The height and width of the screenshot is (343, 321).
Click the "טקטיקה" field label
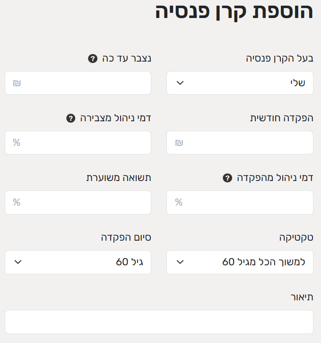click(x=296, y=238)
